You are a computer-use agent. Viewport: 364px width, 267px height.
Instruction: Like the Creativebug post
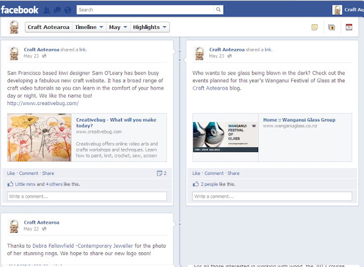11,173
